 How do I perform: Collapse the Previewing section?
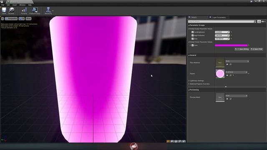[189, 90]
